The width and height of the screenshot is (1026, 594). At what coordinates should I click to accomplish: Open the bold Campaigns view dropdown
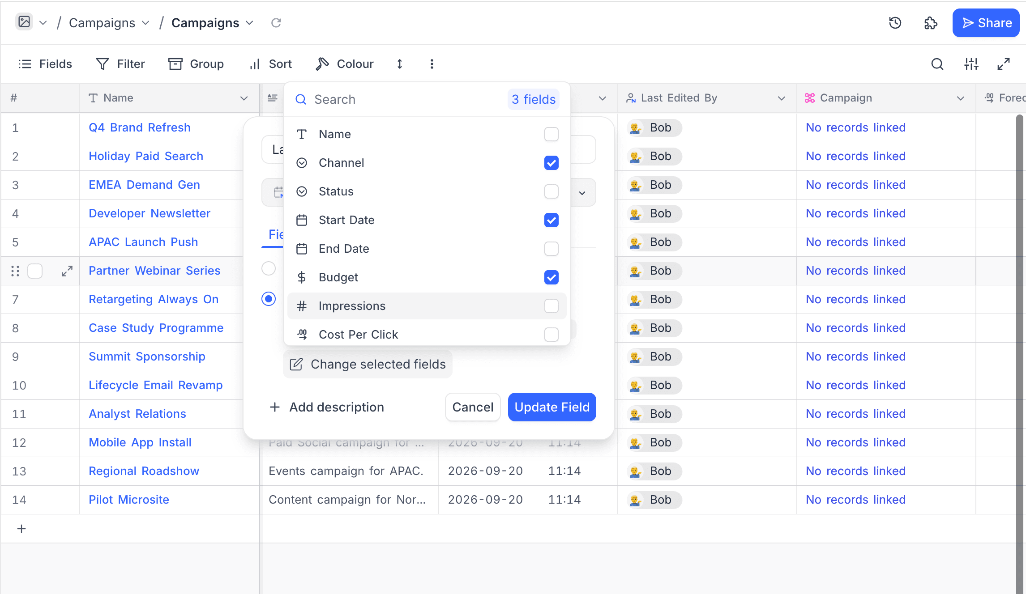click(250, 23)
